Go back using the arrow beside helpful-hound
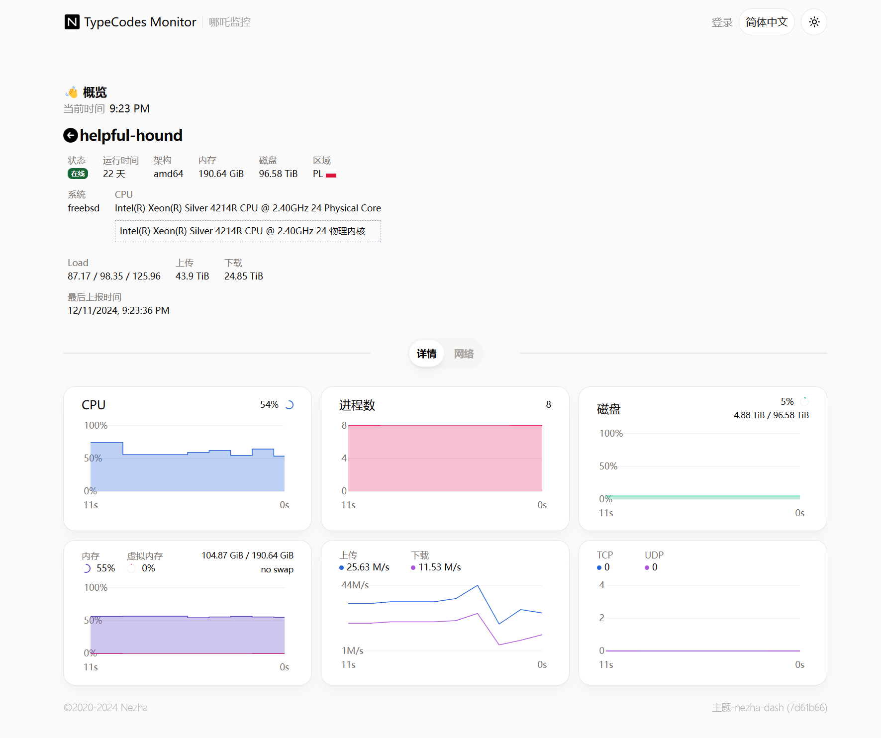The height and width of the screenshot is (738, 881). 71,135
